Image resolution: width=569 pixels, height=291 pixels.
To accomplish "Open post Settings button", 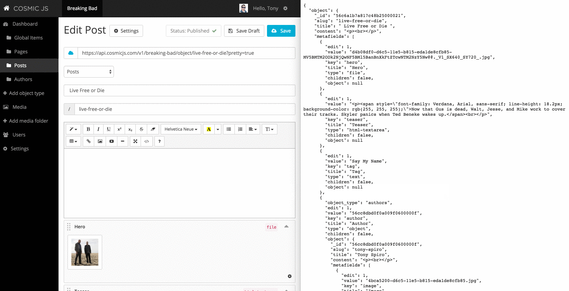I will pyautogui.click(x=126, y=31).
